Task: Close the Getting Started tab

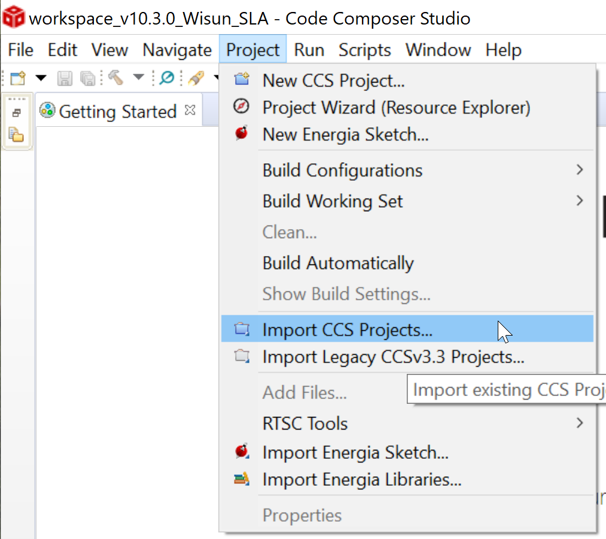Action: pos(190,111)
